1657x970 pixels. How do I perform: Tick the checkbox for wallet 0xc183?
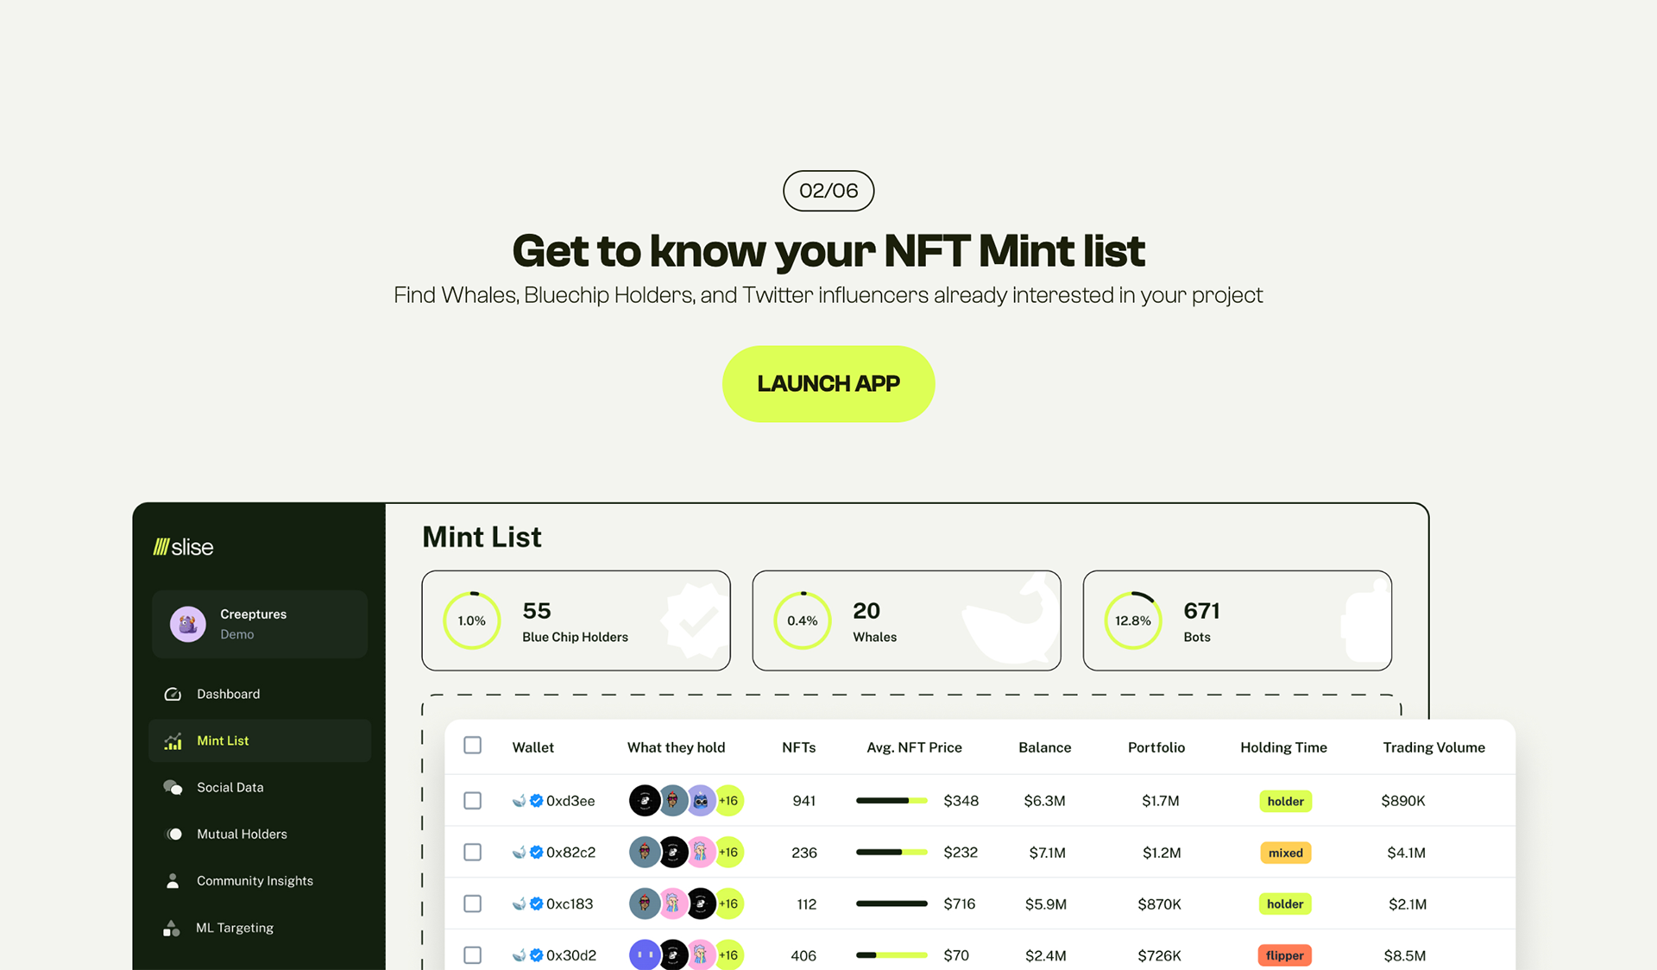[472, 904]
